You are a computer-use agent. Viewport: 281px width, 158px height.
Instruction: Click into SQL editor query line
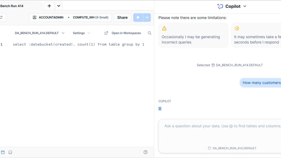(x=79, y=44)
